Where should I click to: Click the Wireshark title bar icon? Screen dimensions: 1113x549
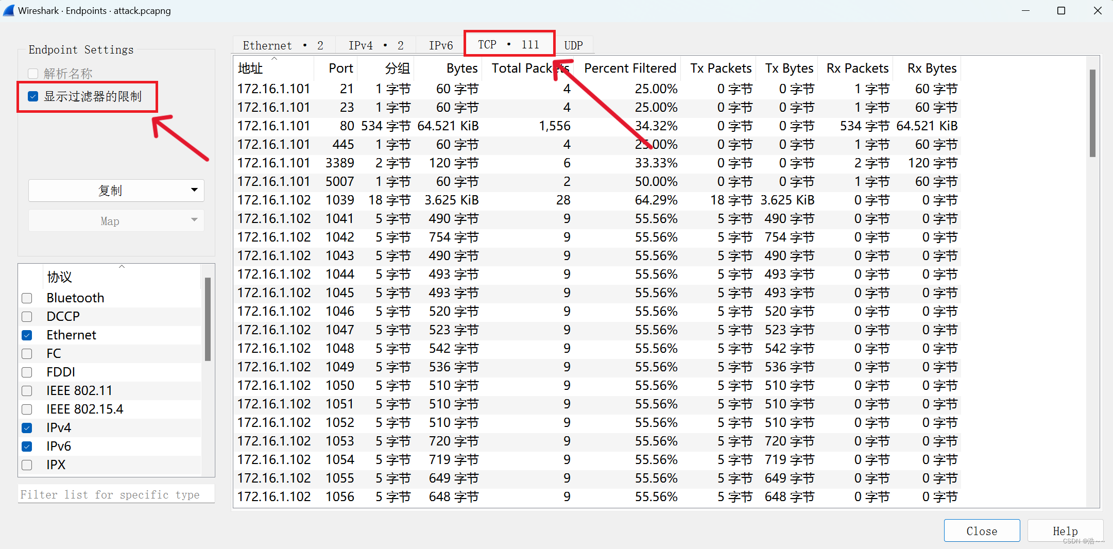tap(9, 10)
